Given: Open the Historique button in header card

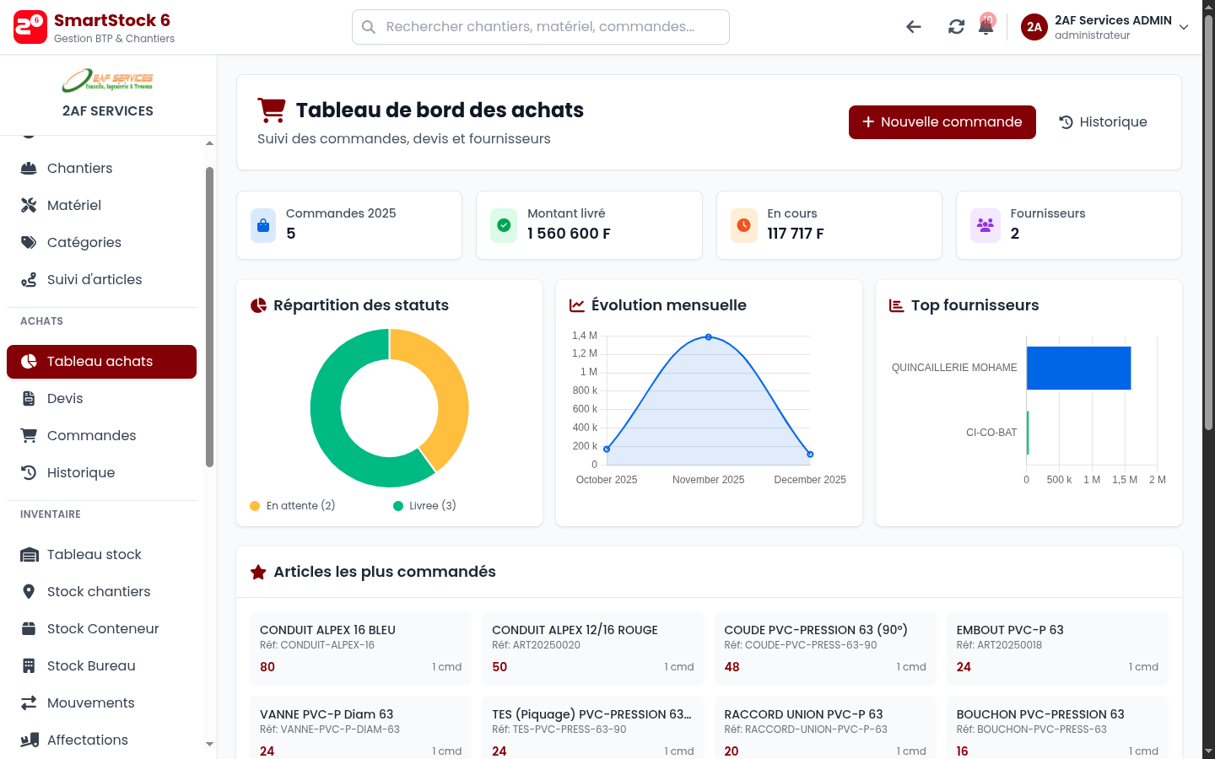Looking at the screenshot, I should click(x=1103, y=122).
